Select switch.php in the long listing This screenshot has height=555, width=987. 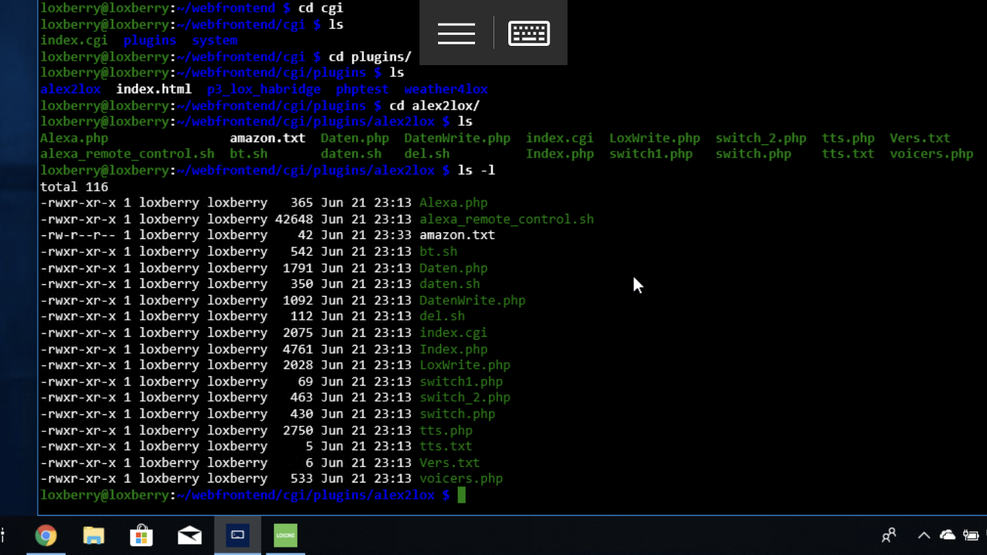(x=457, y=414)
